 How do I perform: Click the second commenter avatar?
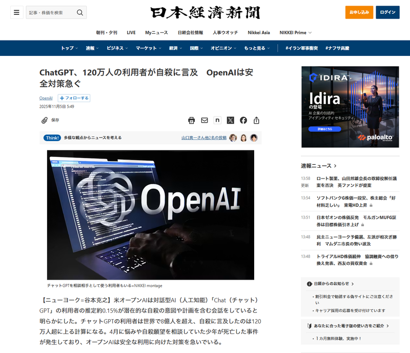pyautogui.click(x=243, y=138)
